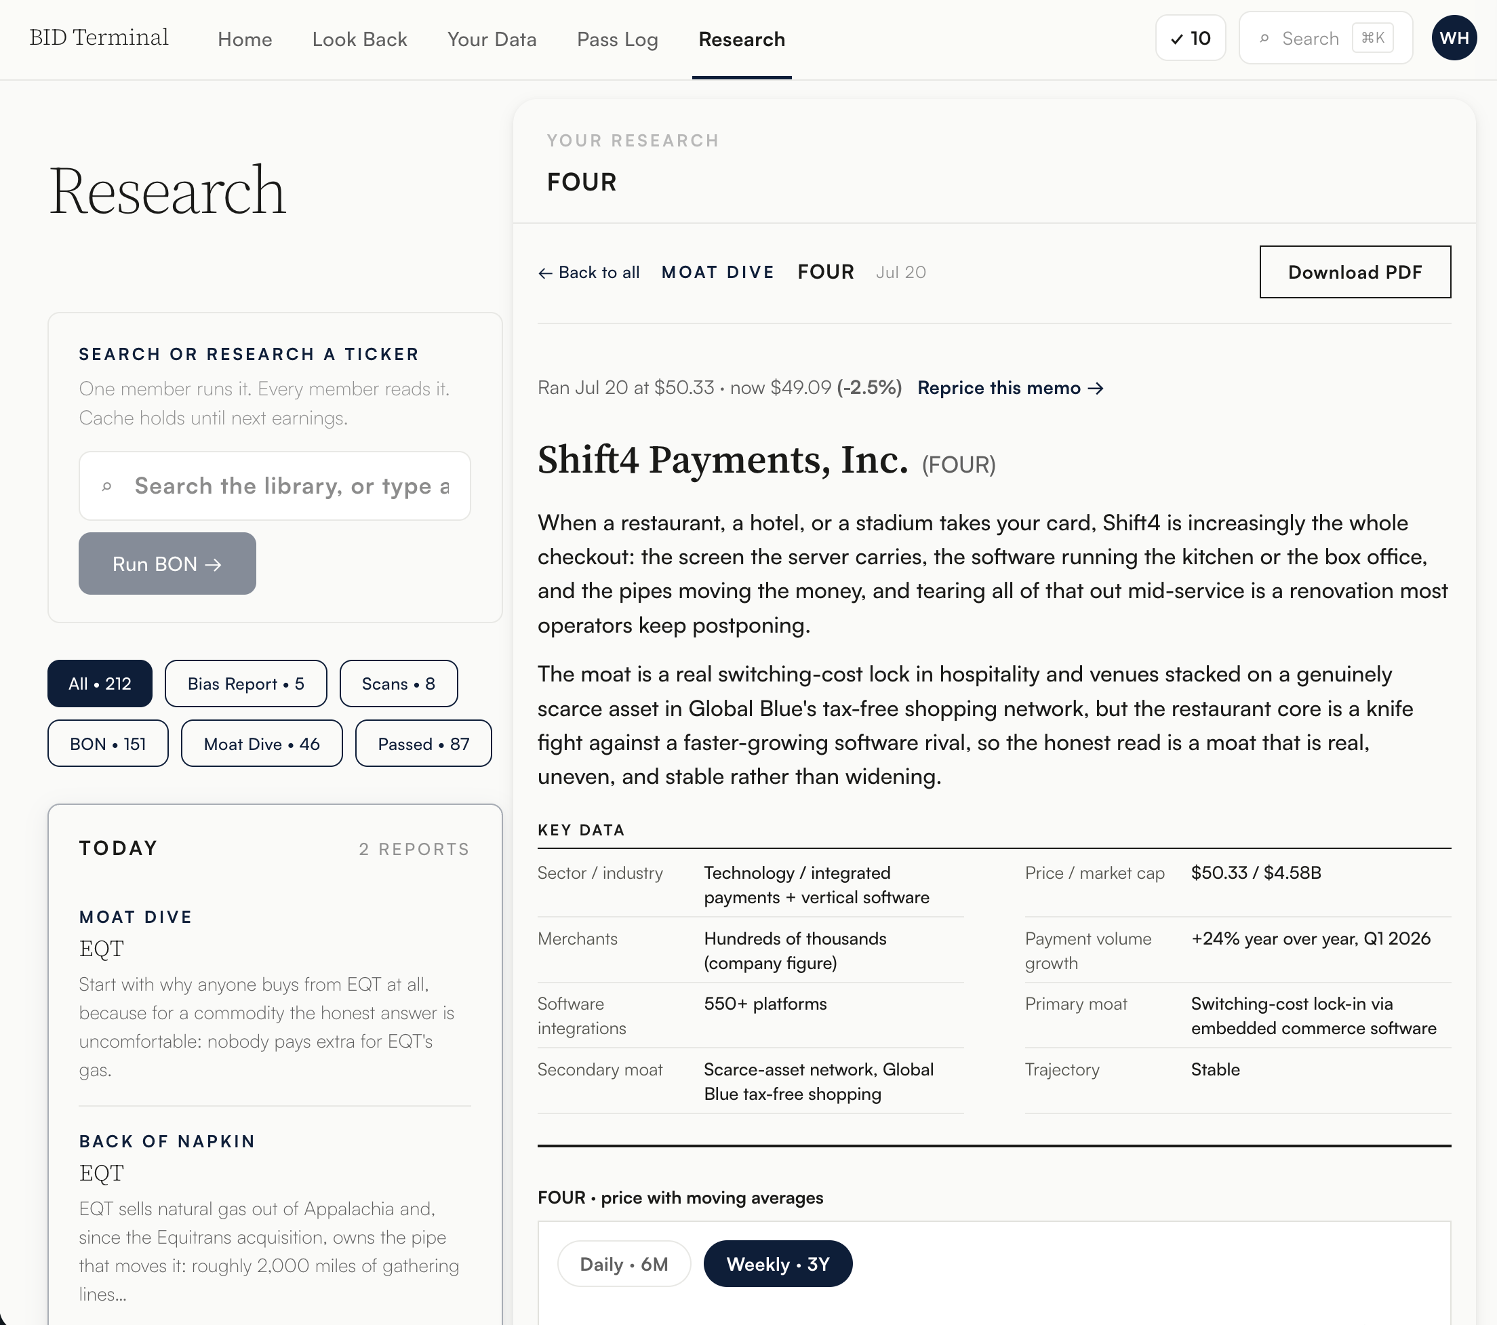This screenshot has height=1325, width=1497.
Task: Click the Jul 20 date label
Action: pyautogui.click(x=901, y=273)
